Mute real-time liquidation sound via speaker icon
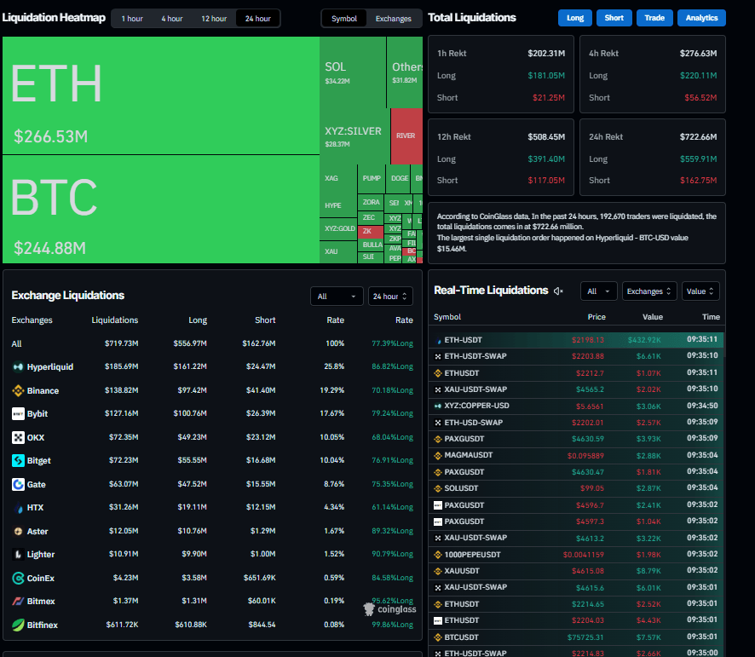Viewport: 755px width, 657px height. click(x=558, y=291)
